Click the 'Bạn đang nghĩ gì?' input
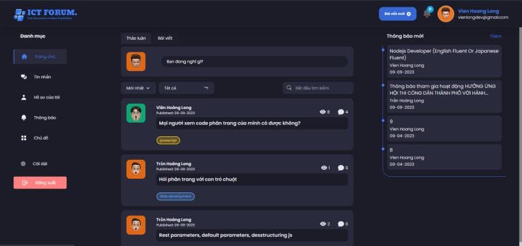Screen dimensions: 522x246 pos(254,61)
